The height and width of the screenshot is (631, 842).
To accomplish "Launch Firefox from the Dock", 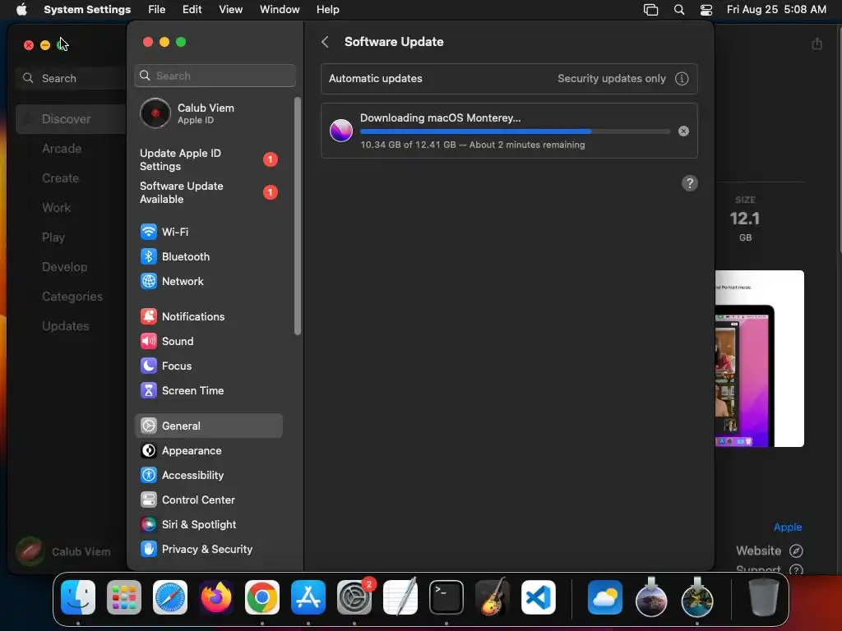I will pyautogui.click(x=216, y=597).
